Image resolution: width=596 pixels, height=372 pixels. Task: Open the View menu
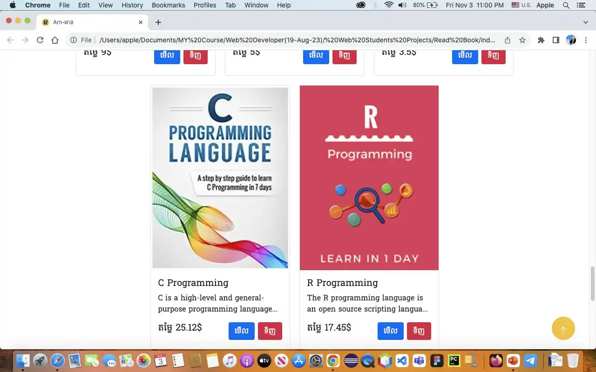[106, 5]
